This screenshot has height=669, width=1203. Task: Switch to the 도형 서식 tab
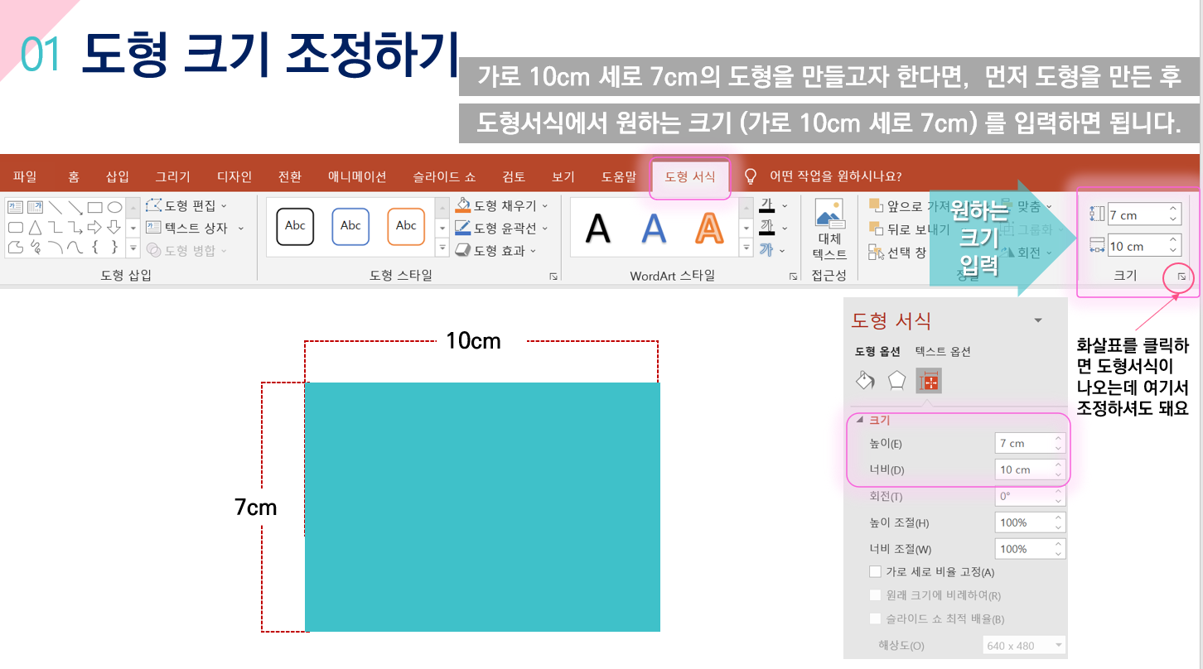coord(690,176)
